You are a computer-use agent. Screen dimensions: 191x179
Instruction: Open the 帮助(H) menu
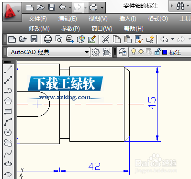134,29
